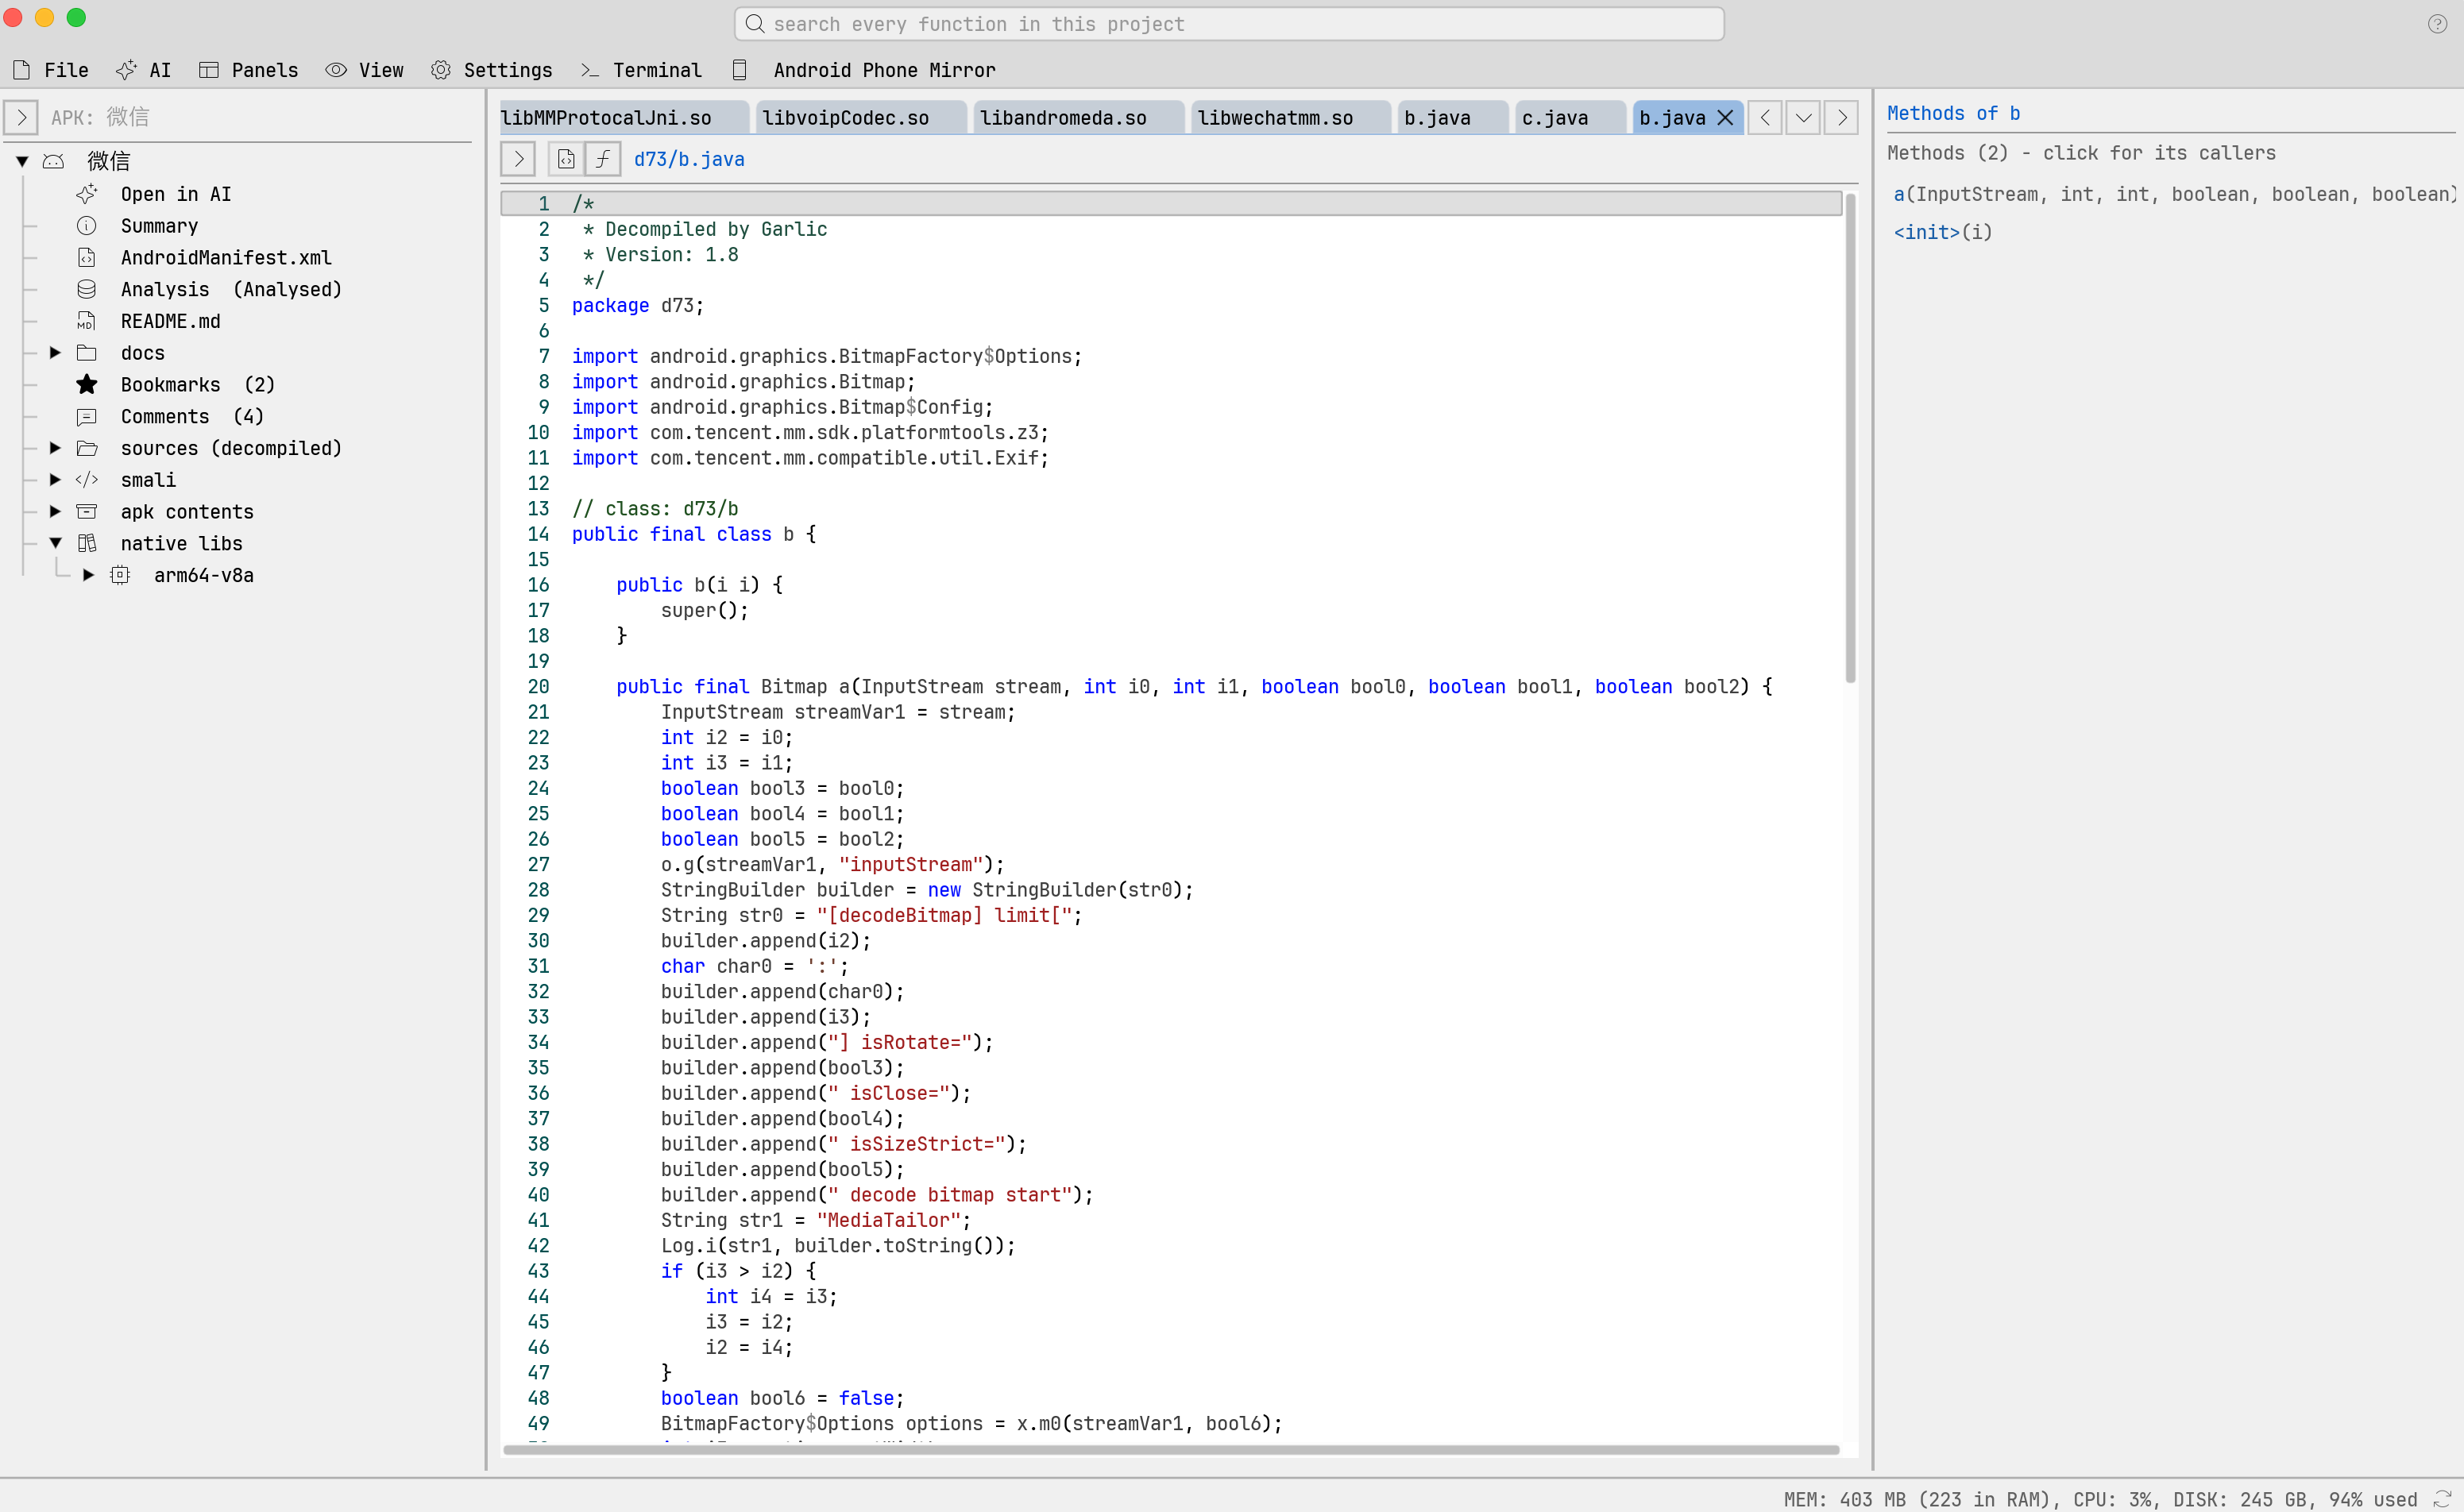Screen dimensions: 2464x1512
Task: Click the d73/b.java path link
Action: click(689, 159)
